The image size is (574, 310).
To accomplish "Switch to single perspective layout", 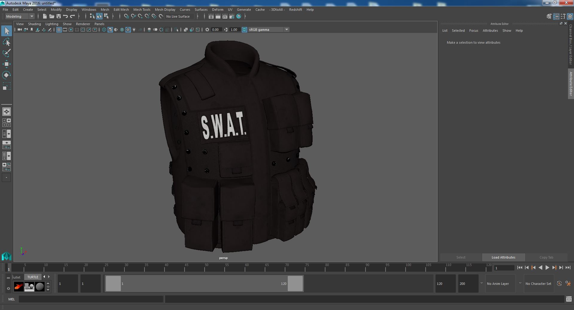I will tap(7, 112).
